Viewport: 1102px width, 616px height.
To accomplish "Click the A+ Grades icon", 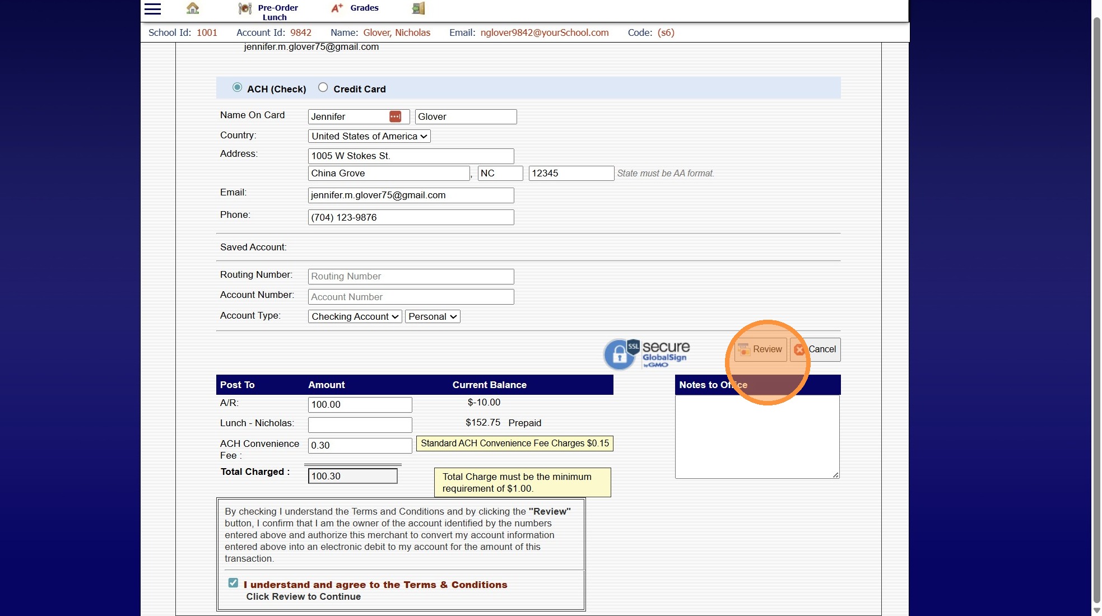I will (337, 8).
